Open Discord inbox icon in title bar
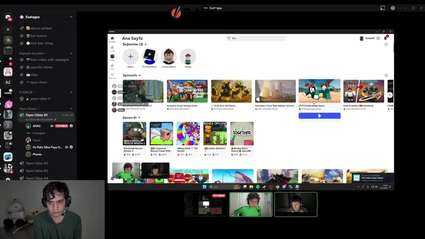Screen dimensions: 425x239 (383, 8)
